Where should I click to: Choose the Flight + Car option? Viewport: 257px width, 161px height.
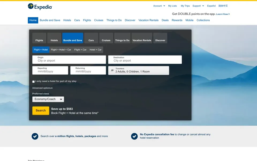[80, 50]
